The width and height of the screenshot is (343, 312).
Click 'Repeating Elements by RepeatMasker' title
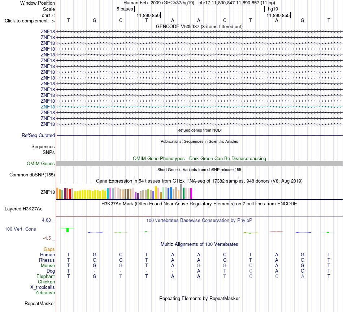pyautogui.click(x=199, y=298)
